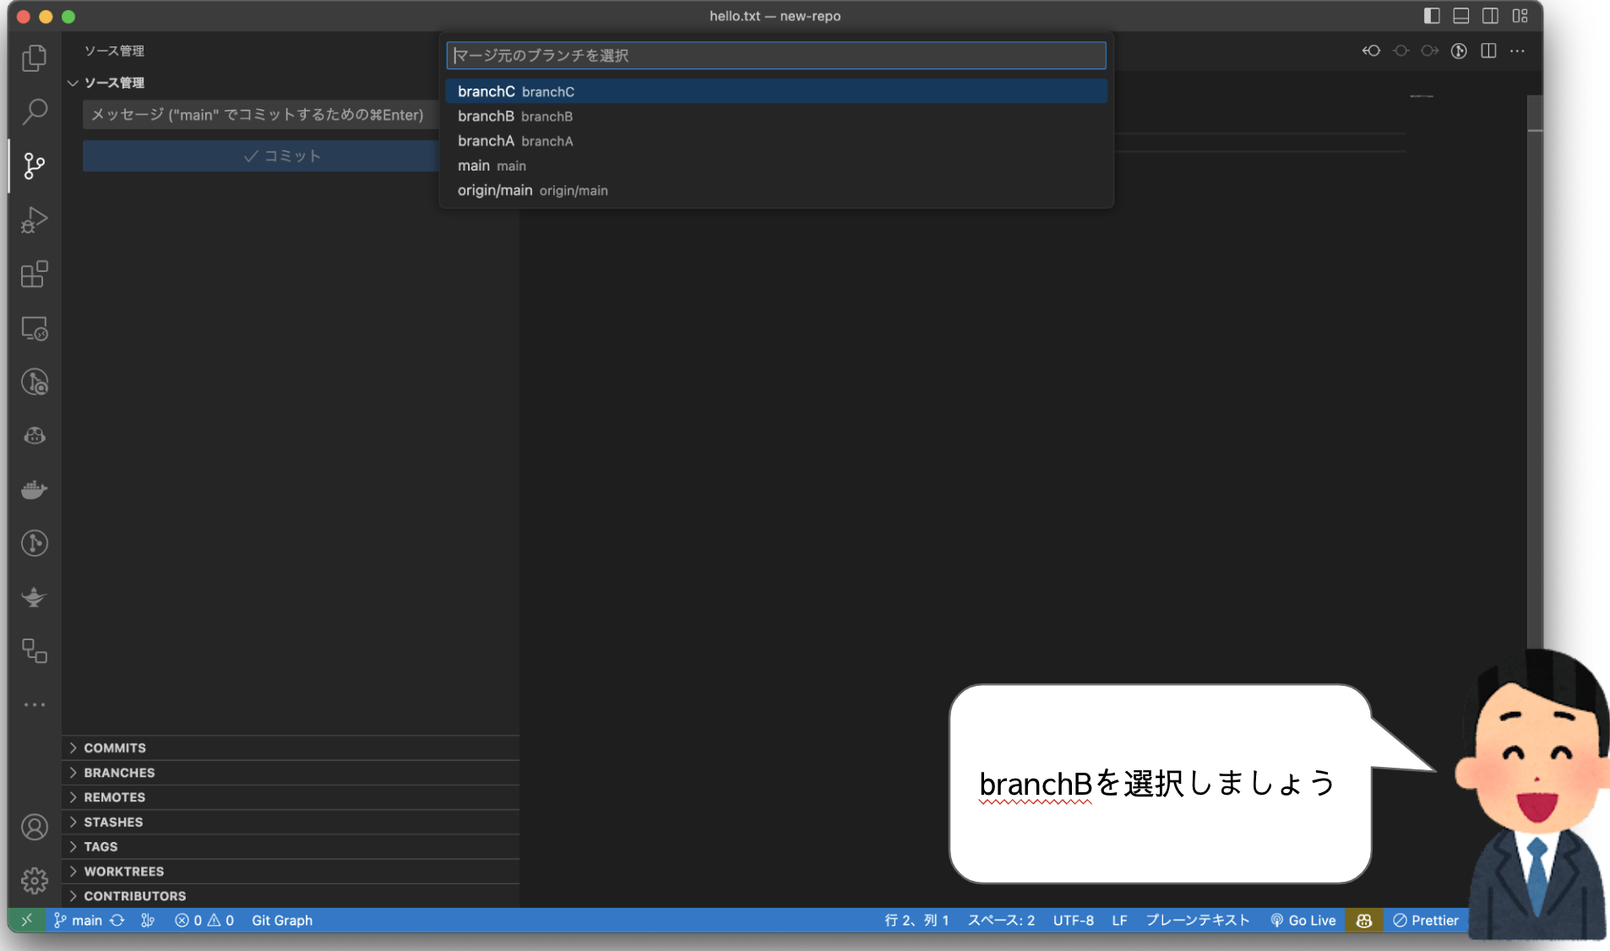The image size is (1610, 951).
Task: Expand the BRANCHES section
Action: [x=118, y=772]
